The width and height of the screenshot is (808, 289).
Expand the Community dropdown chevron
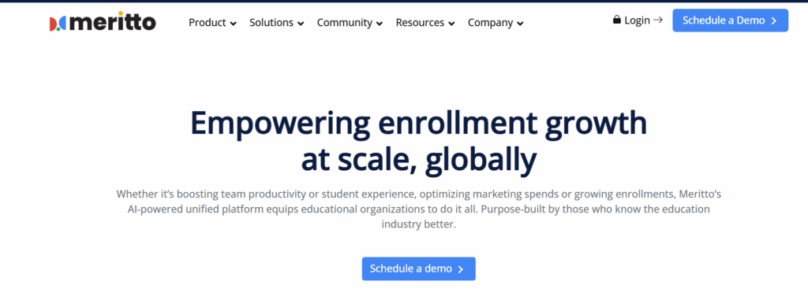click(380, 24)
